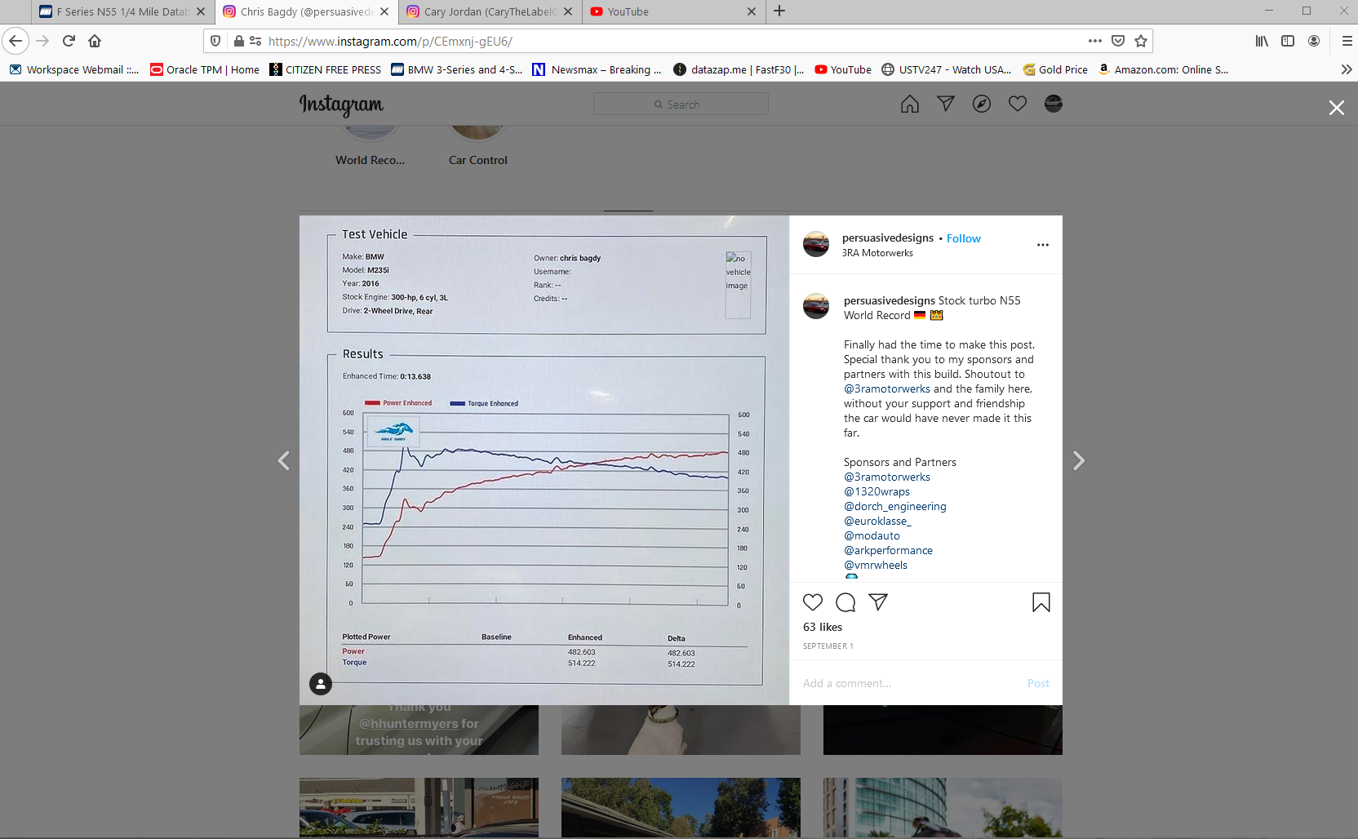Go to Instagram home feed icon
Viewport: 1358px width, 839px height.
pos(910,104)
